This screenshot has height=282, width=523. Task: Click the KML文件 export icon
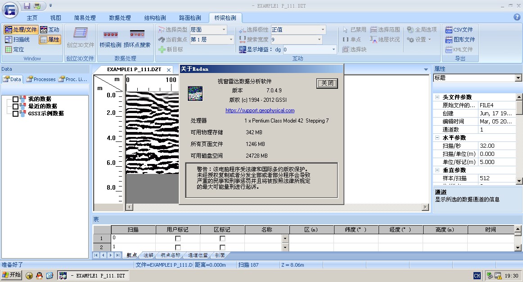pyautogui.click(x=449, y=50)
